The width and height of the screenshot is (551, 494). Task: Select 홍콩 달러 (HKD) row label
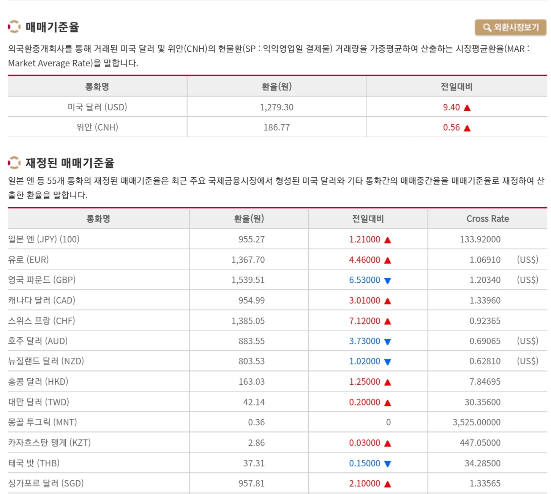point(38,382)
